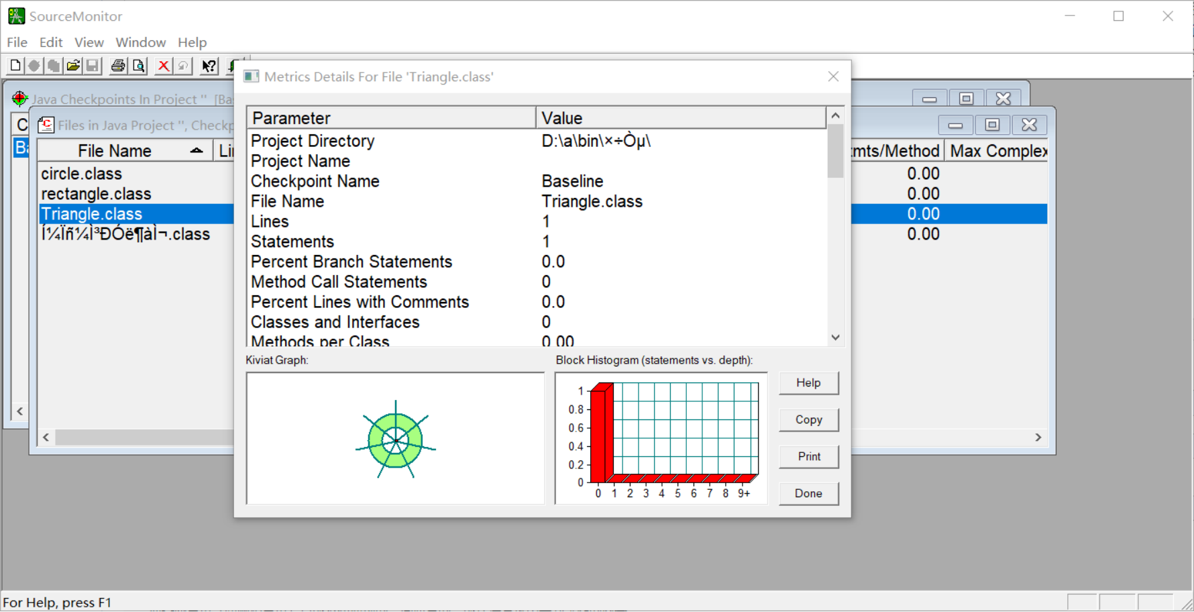Click the grayed single checkpoint toolbar icon
The image size is (1194, 612).
pyautogui.click(x=34, y=66)
